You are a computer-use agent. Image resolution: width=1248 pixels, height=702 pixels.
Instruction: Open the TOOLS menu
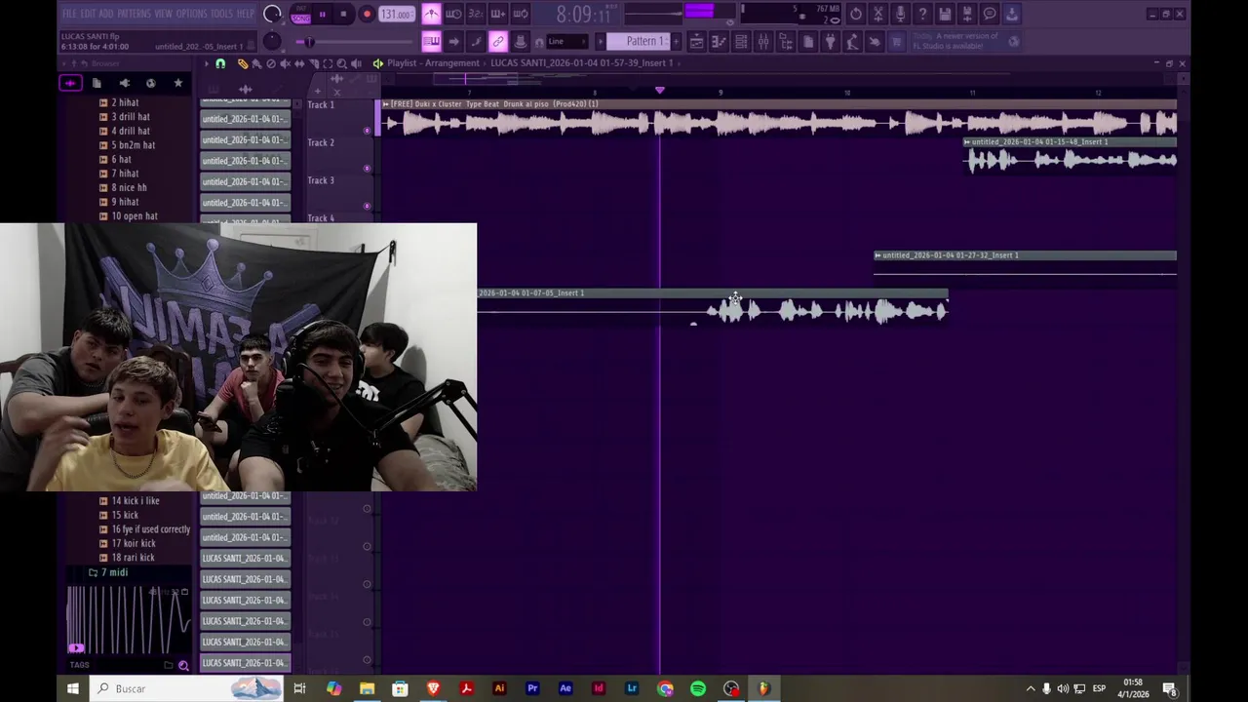221,14
